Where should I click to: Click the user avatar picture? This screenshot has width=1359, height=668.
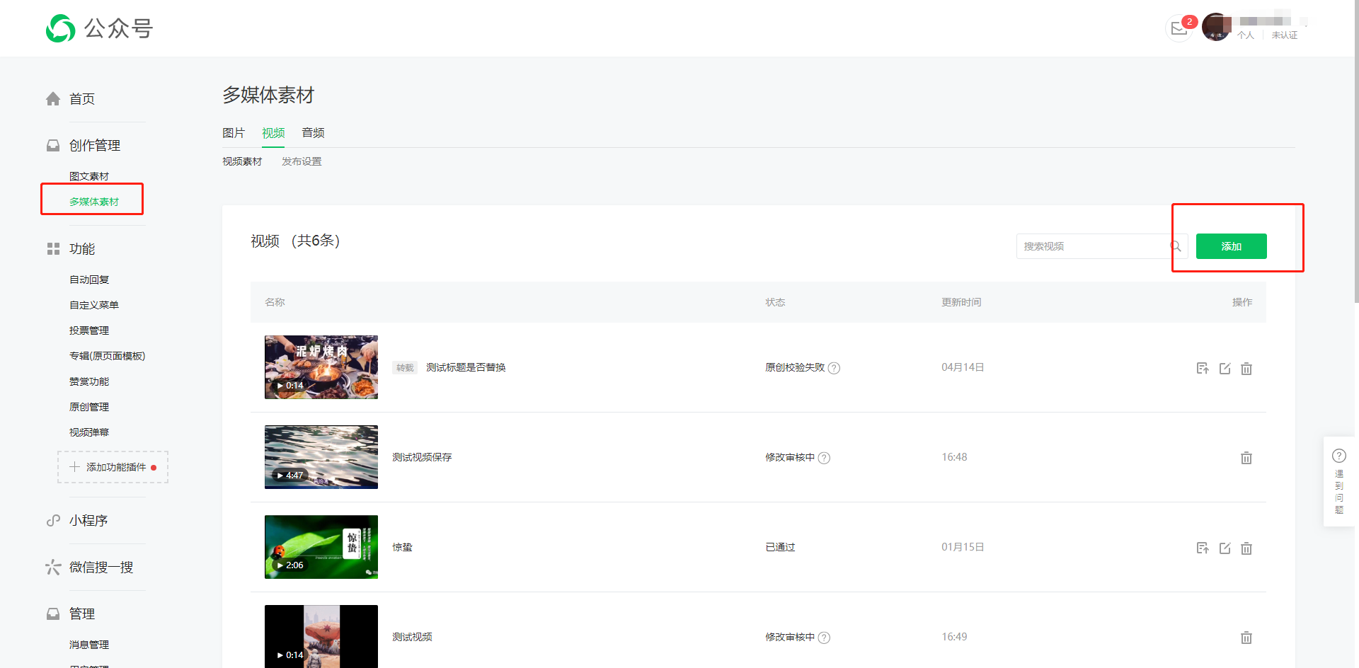tap(1216, 28)
